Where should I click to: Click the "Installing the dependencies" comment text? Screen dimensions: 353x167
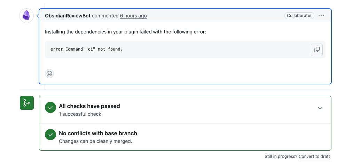click(x=125, y=32)
